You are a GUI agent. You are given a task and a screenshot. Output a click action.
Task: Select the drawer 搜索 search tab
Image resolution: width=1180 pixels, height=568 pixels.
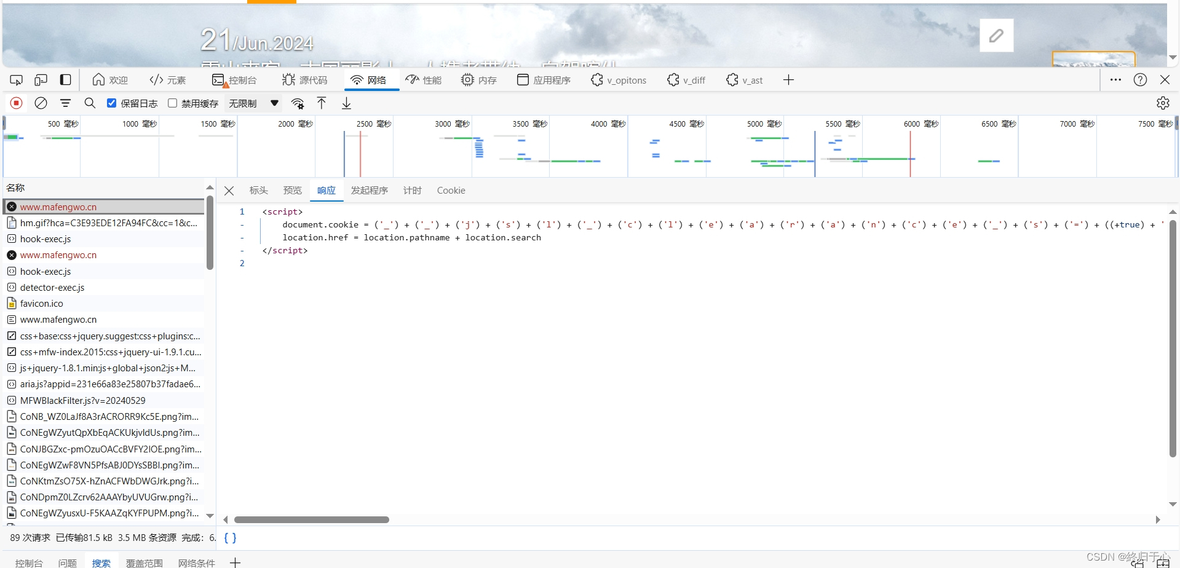(101, 563)
